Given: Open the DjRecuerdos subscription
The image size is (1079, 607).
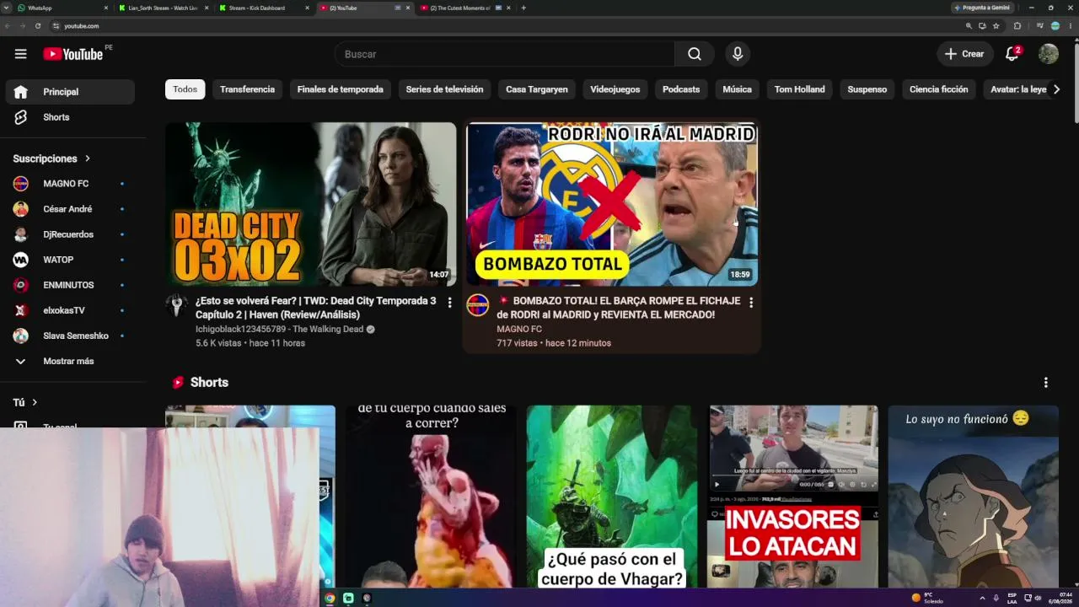Looking at the screenshot, I should pyautogui.click(x=70, y=234).
